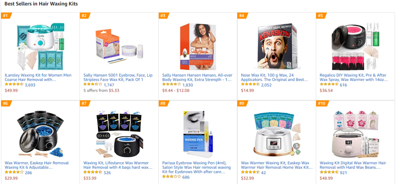Click the #1 best seller rank badge
This screenshot has height=184, width=396.
(x=6, y=16)
